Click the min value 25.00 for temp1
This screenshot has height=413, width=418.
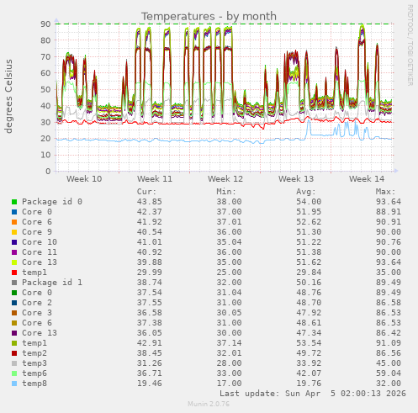pos(229,273)
